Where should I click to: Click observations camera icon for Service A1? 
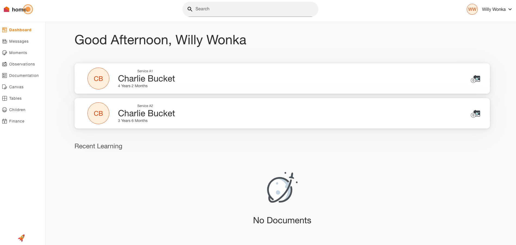pyautogui.click(x=476, y=79)
